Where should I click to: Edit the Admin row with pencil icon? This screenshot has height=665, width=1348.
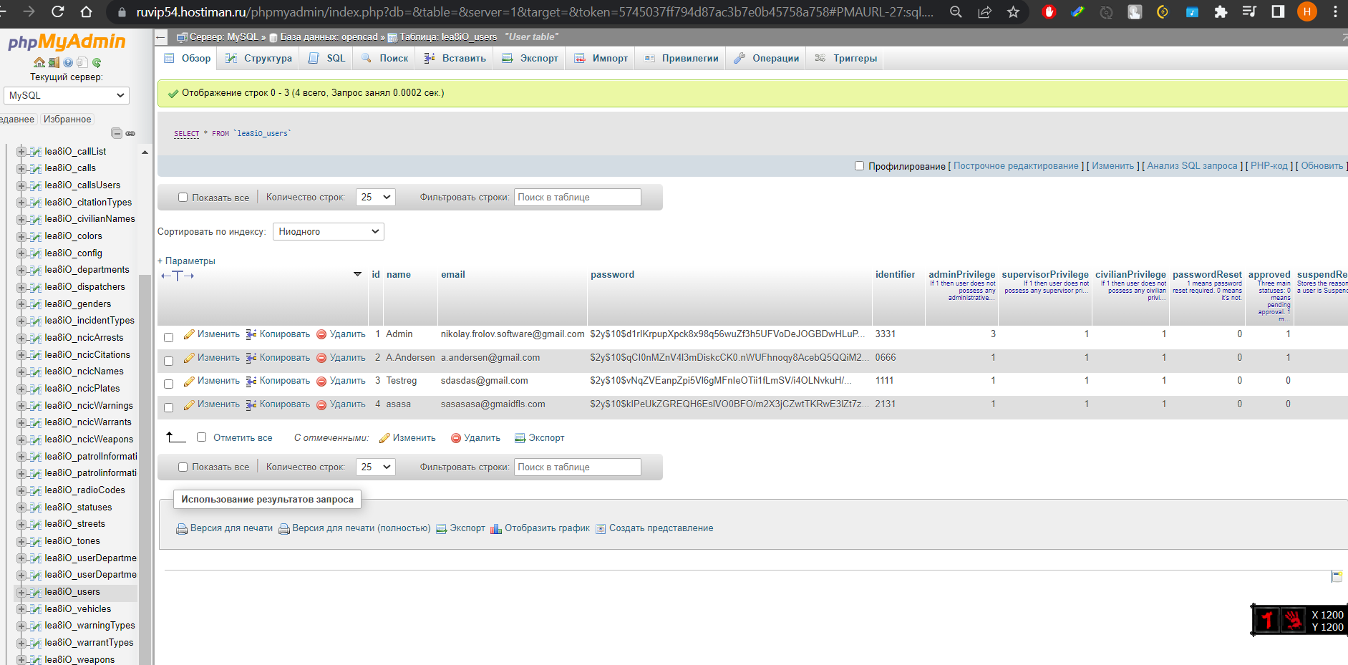[189, 334]
